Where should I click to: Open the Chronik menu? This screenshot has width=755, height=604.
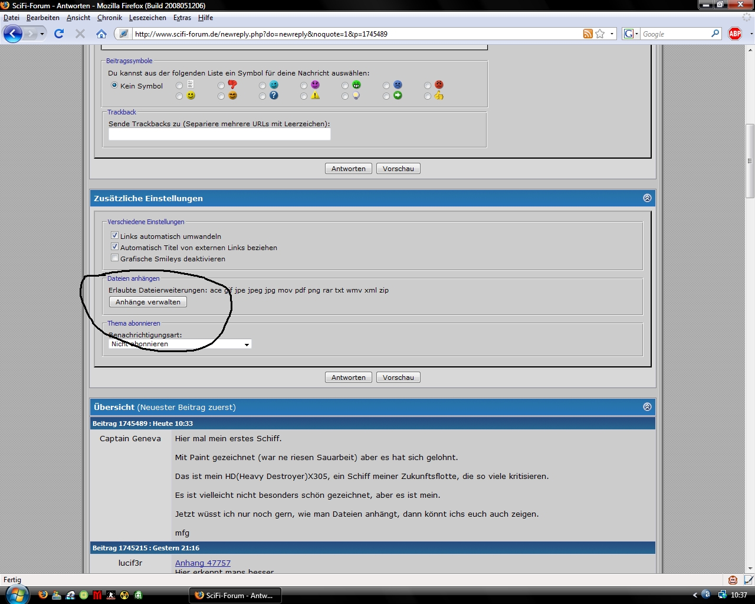110,18
